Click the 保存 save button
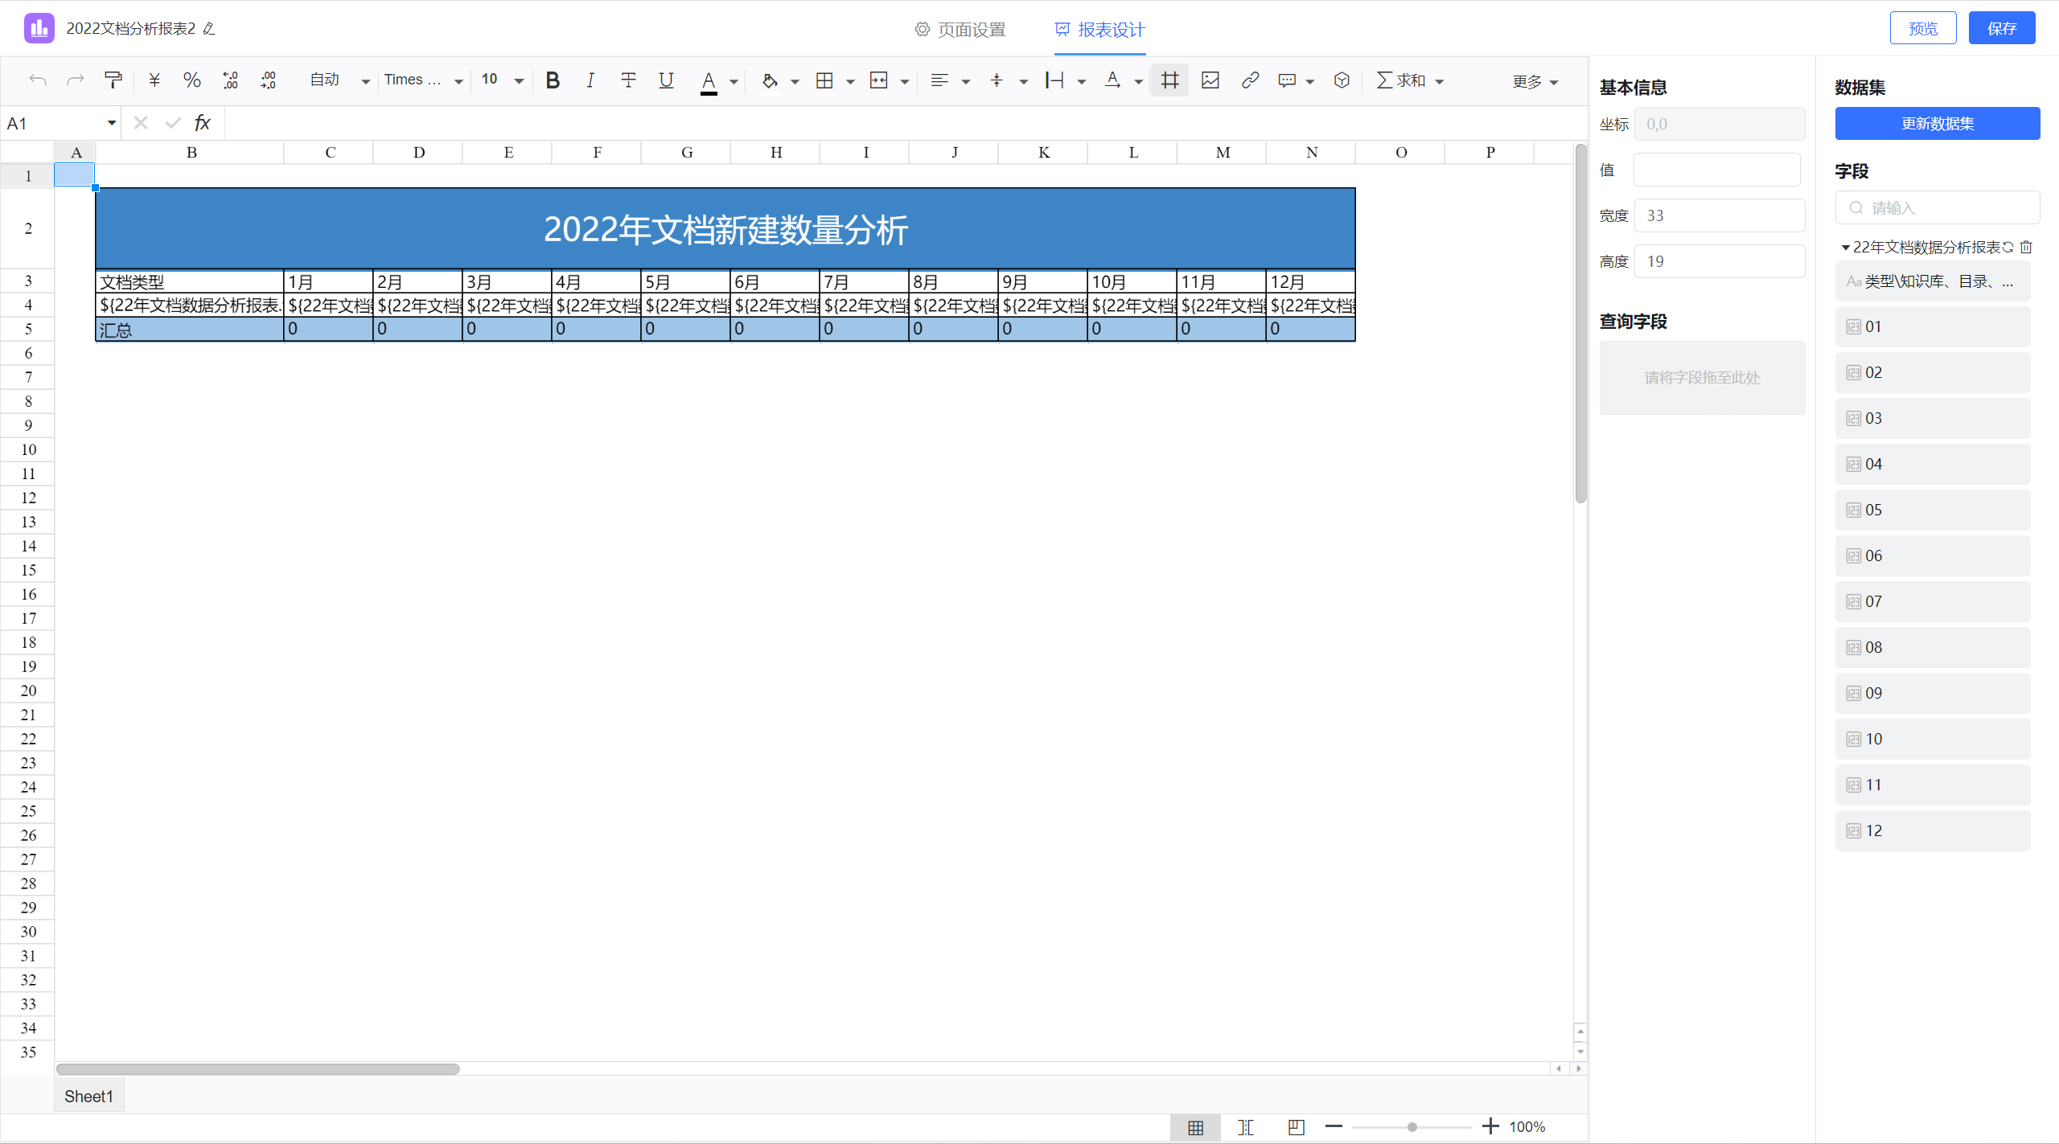This screenshot has width=2059, height=1144. click(2002, 28)
